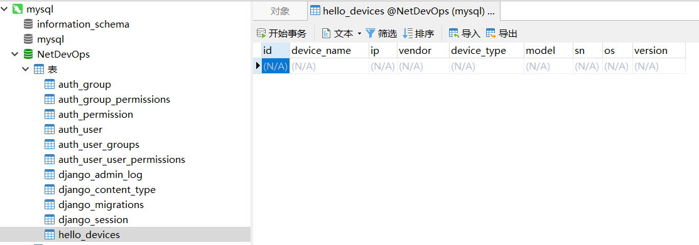
Task: Select the auth_group_permissions table name
Action: click(114, 100)
